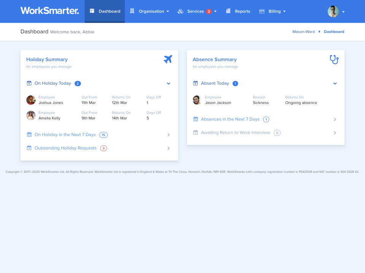This screenshot has height=273, width=365.
Task: Click the calendar icon beside Outstanding Holiday Requests
Action: pos(29,148)
